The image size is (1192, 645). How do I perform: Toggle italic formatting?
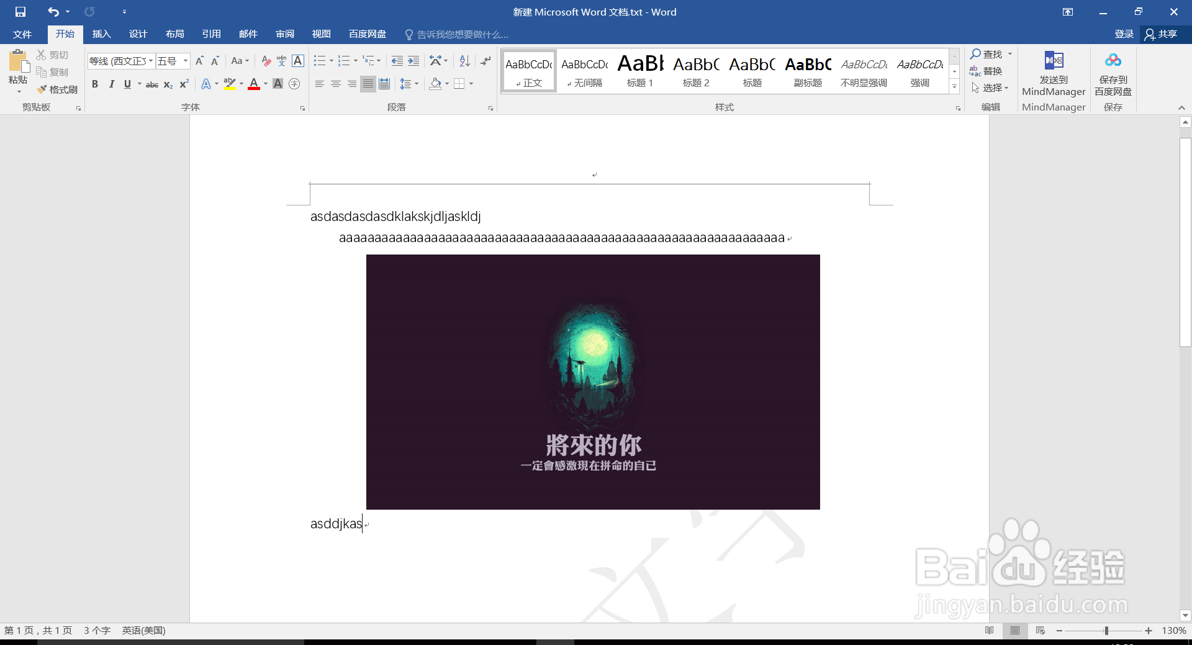[112, 84]
